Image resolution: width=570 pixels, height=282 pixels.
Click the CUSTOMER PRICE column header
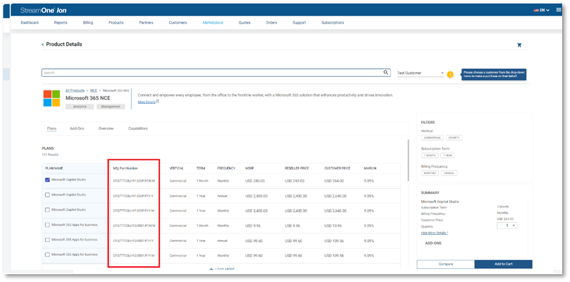point(337,169)
